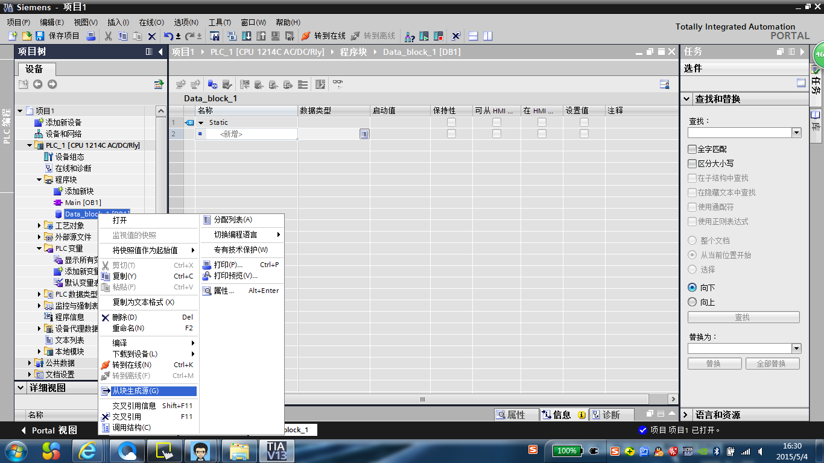Collapse the 查找和替换 section

pos(687,99)
